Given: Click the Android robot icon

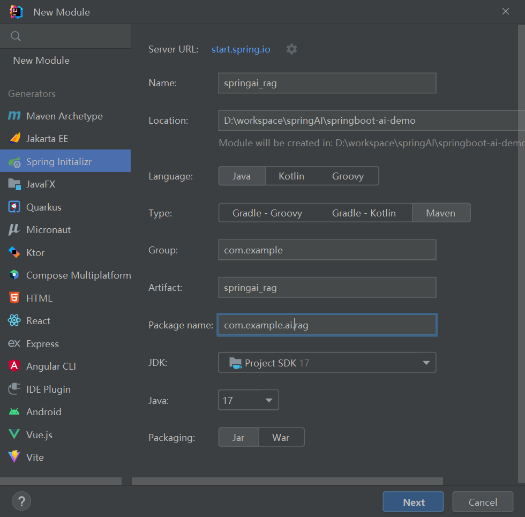Looking at the screenshot, I should (14, 412).
